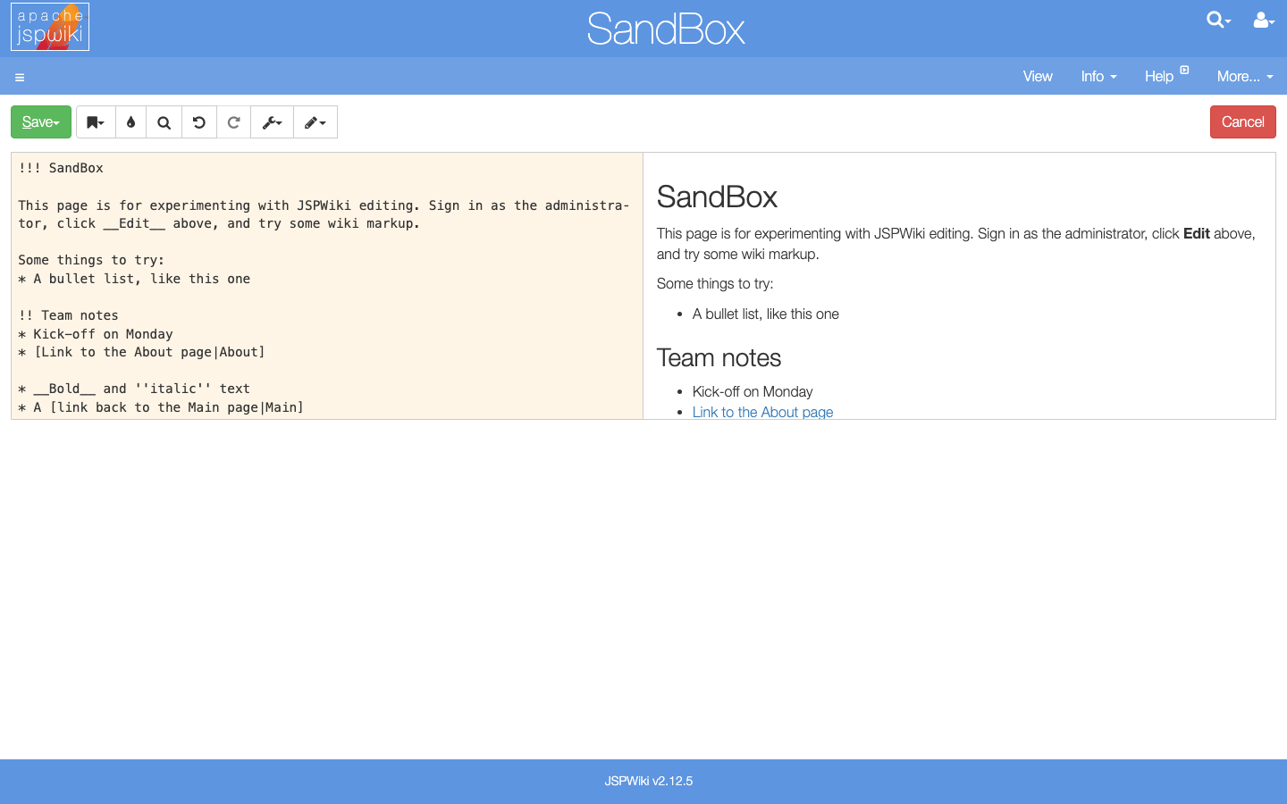This screenshot has height=804, width=1287.
Task: Undo the last edit
Action: [x=199, y=122]
